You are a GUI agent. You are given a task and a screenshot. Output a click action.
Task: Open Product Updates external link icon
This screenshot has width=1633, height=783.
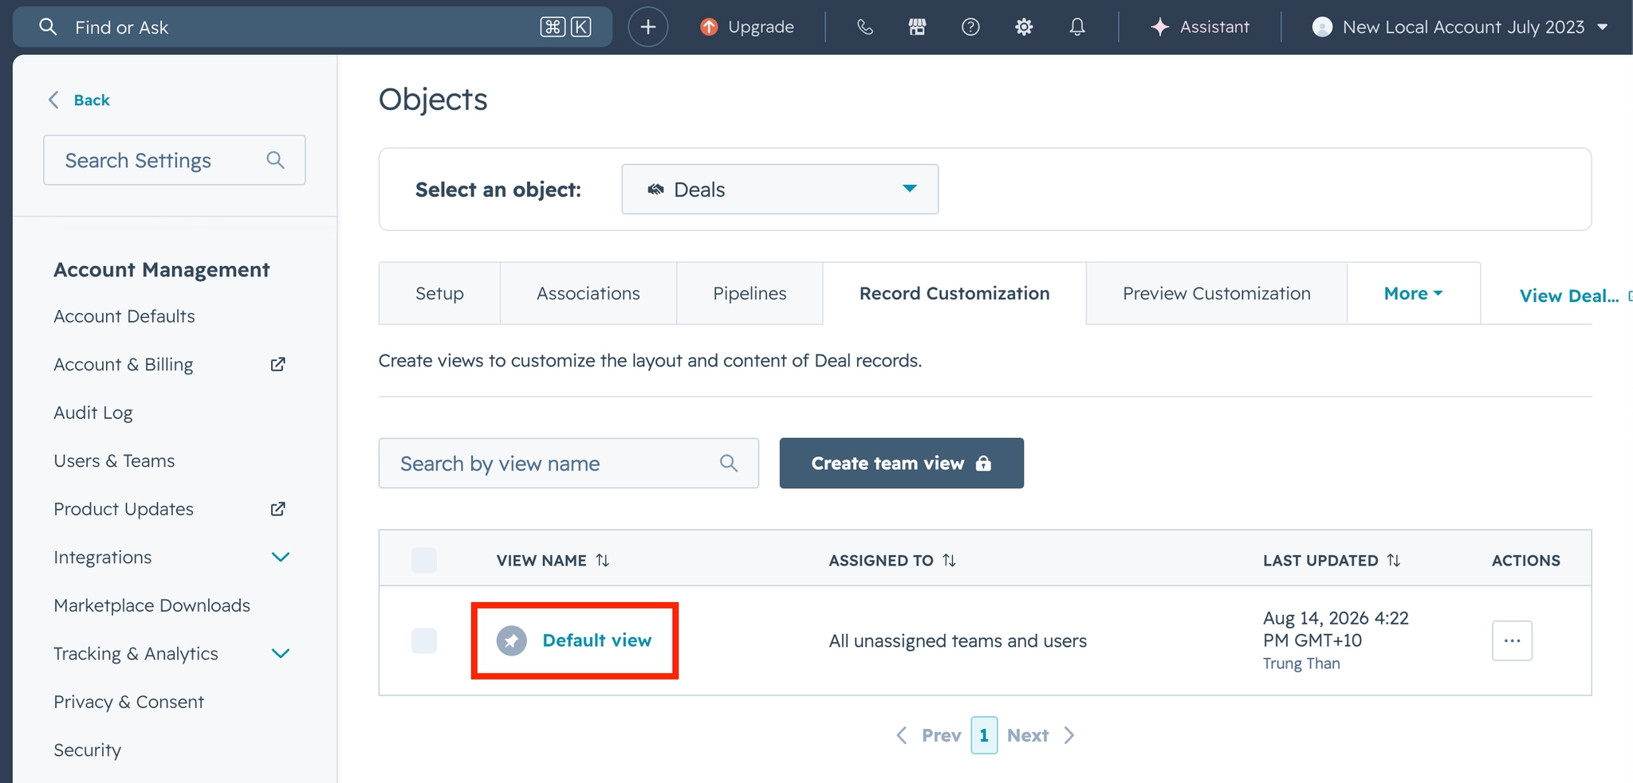277,509
